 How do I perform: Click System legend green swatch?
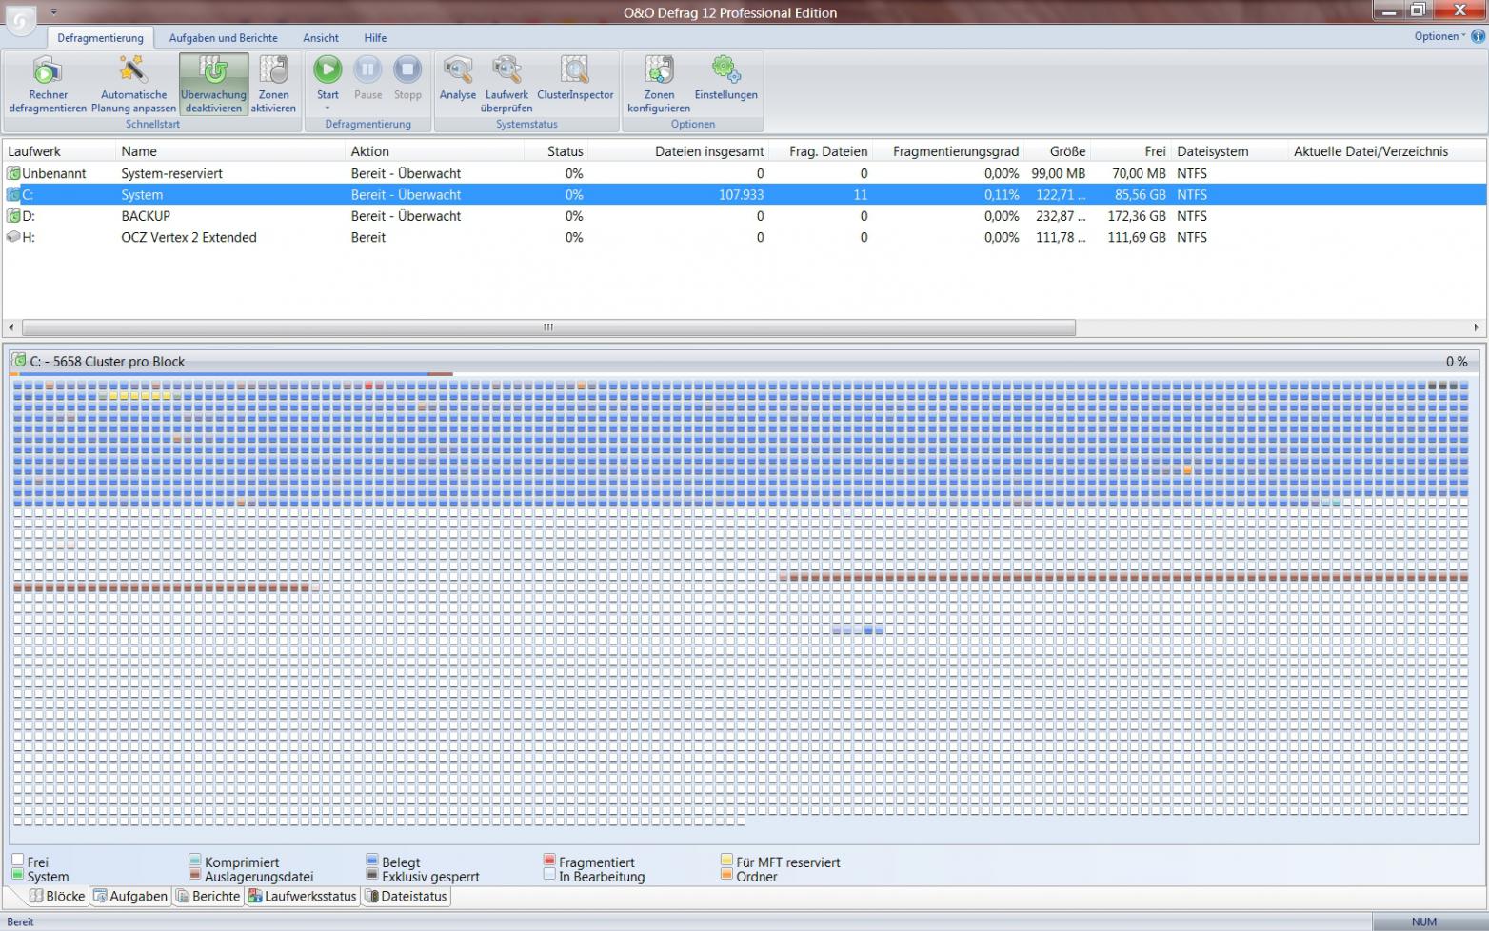[x=18, y=874]
